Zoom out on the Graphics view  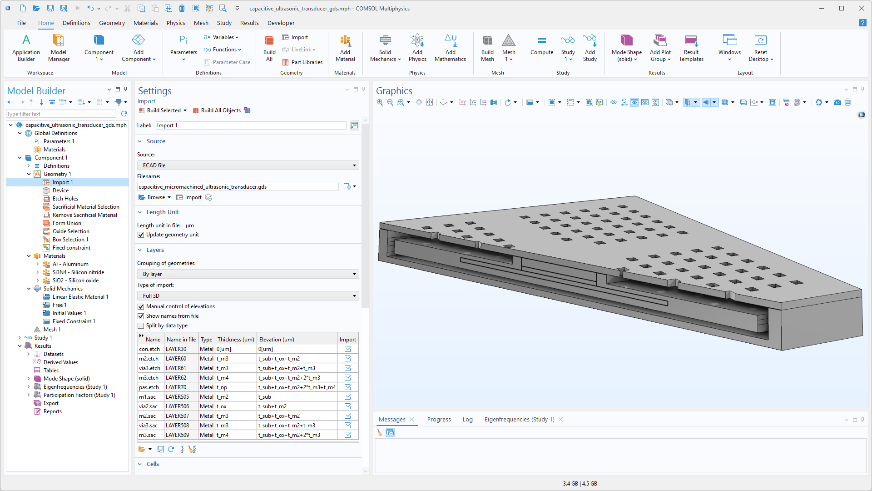(390, 103)
